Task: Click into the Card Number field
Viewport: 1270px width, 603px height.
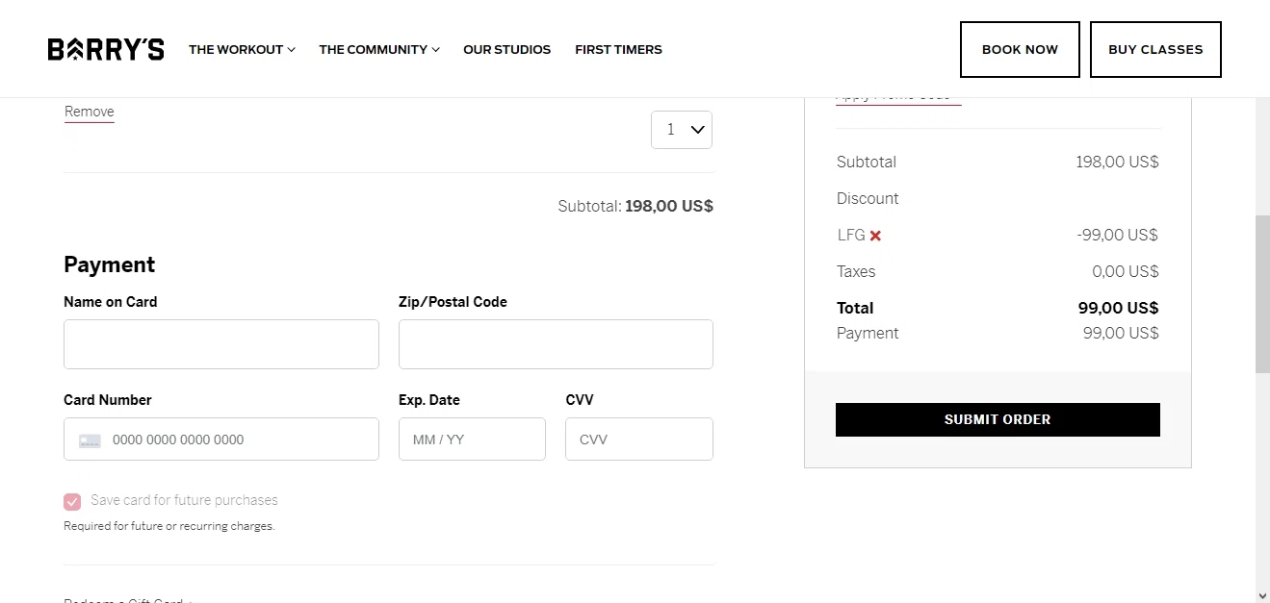Action: (x=241, y=440)
